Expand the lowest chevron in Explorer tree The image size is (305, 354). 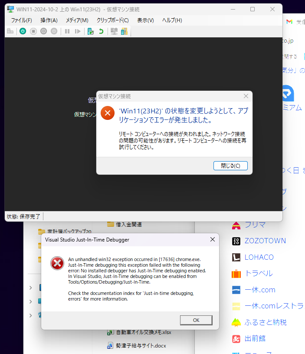click(31, 315)
